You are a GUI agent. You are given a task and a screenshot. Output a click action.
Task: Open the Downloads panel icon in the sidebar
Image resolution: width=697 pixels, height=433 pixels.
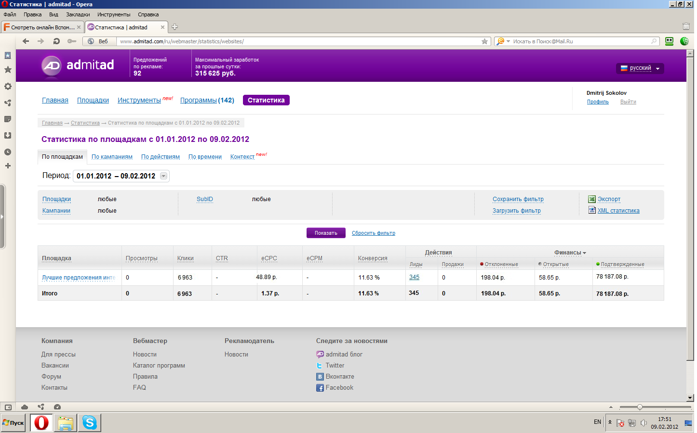(x=8, y=136)
